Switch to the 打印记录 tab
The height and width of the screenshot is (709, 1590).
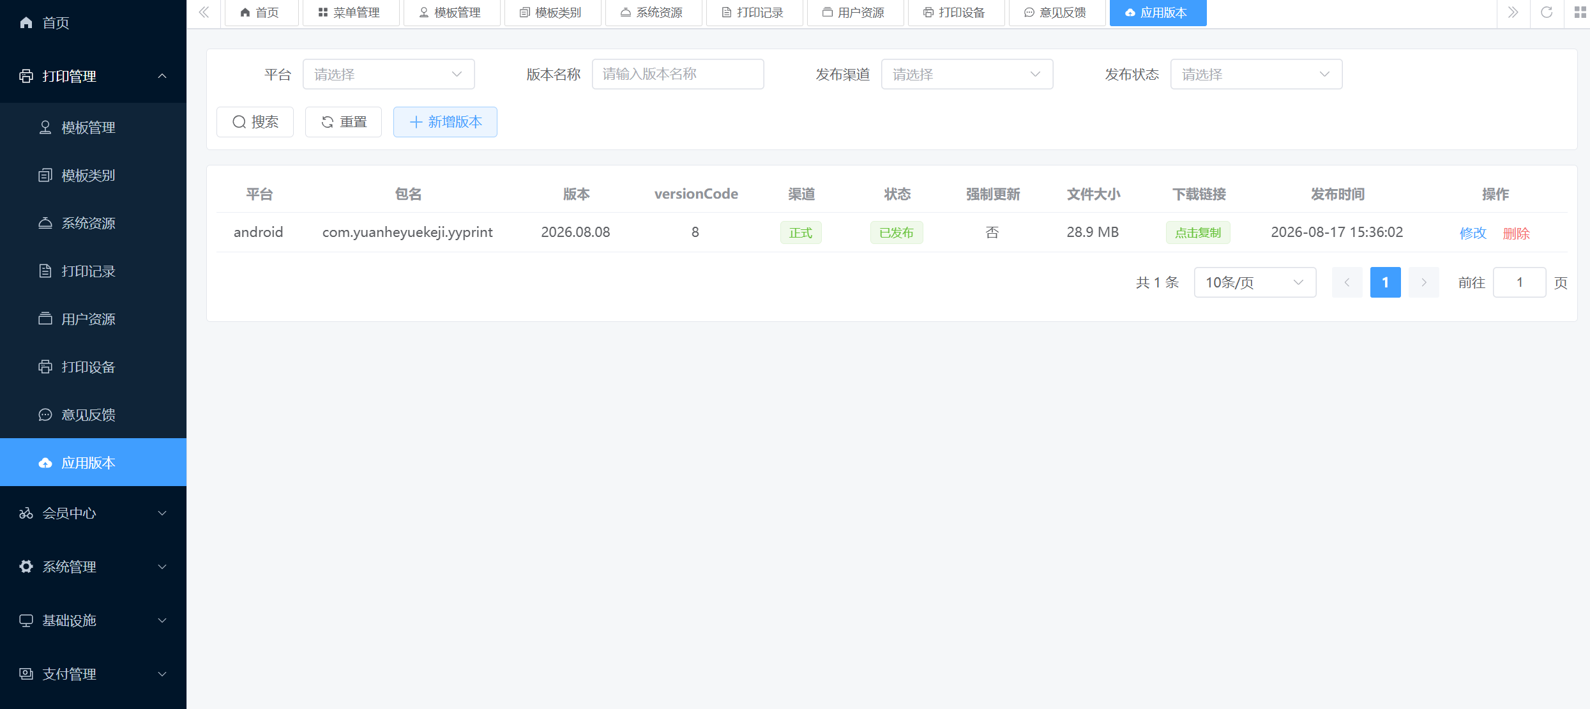pos(753,13)
